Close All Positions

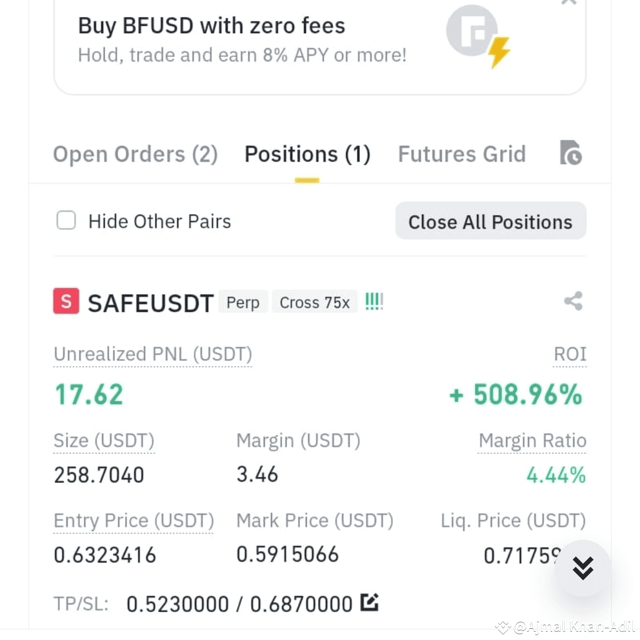pos(491,221)
